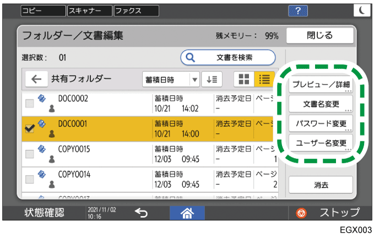Click the magnifier in 文書を検索
Screen dimensions: 374x237
click(191, 57)
